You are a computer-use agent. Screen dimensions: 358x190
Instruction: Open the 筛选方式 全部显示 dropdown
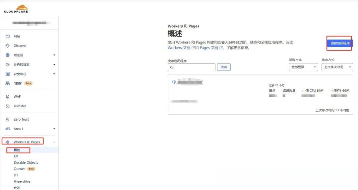click(x=303, y=67)
